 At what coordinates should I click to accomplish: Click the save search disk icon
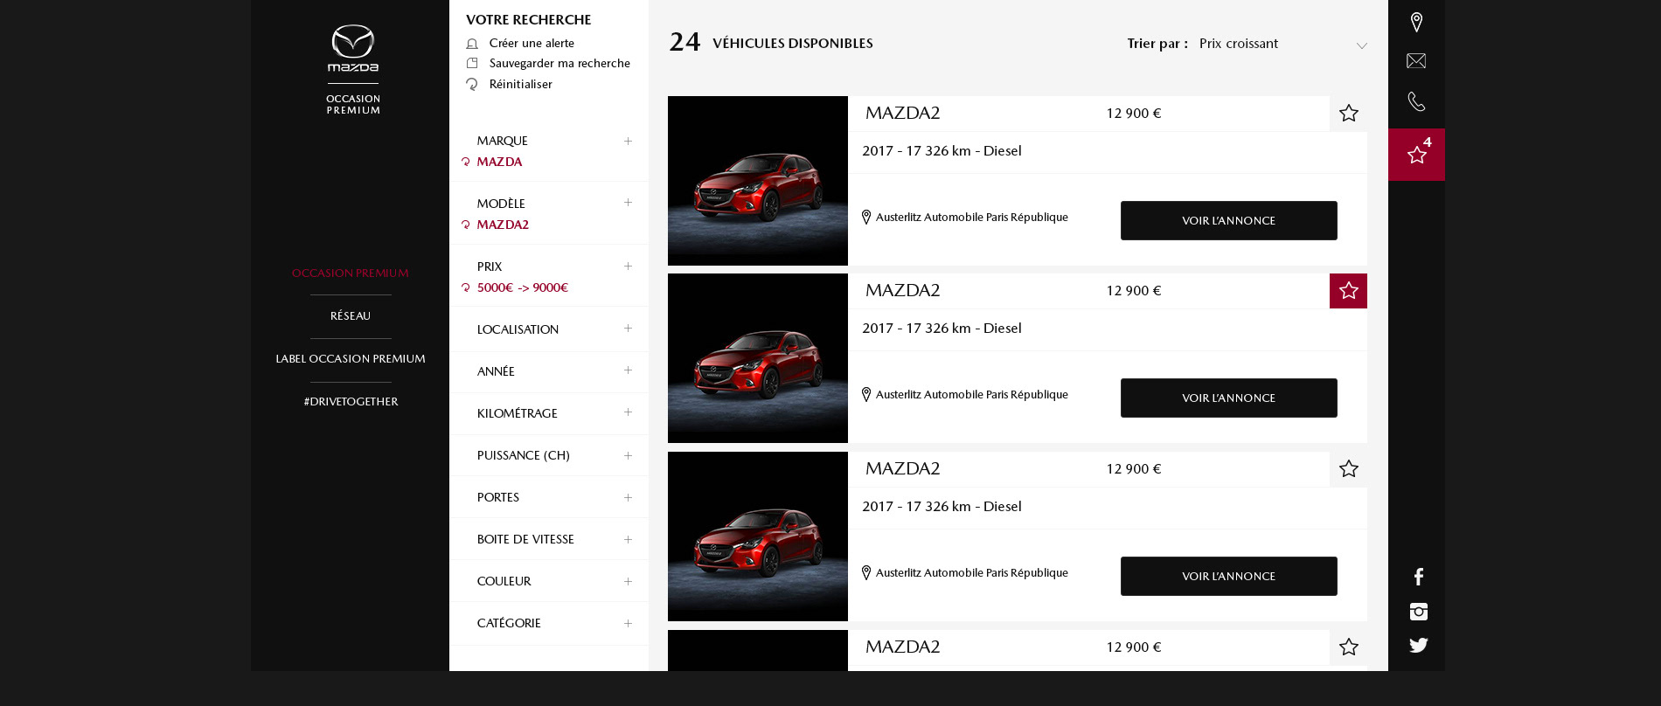[472, 63]
